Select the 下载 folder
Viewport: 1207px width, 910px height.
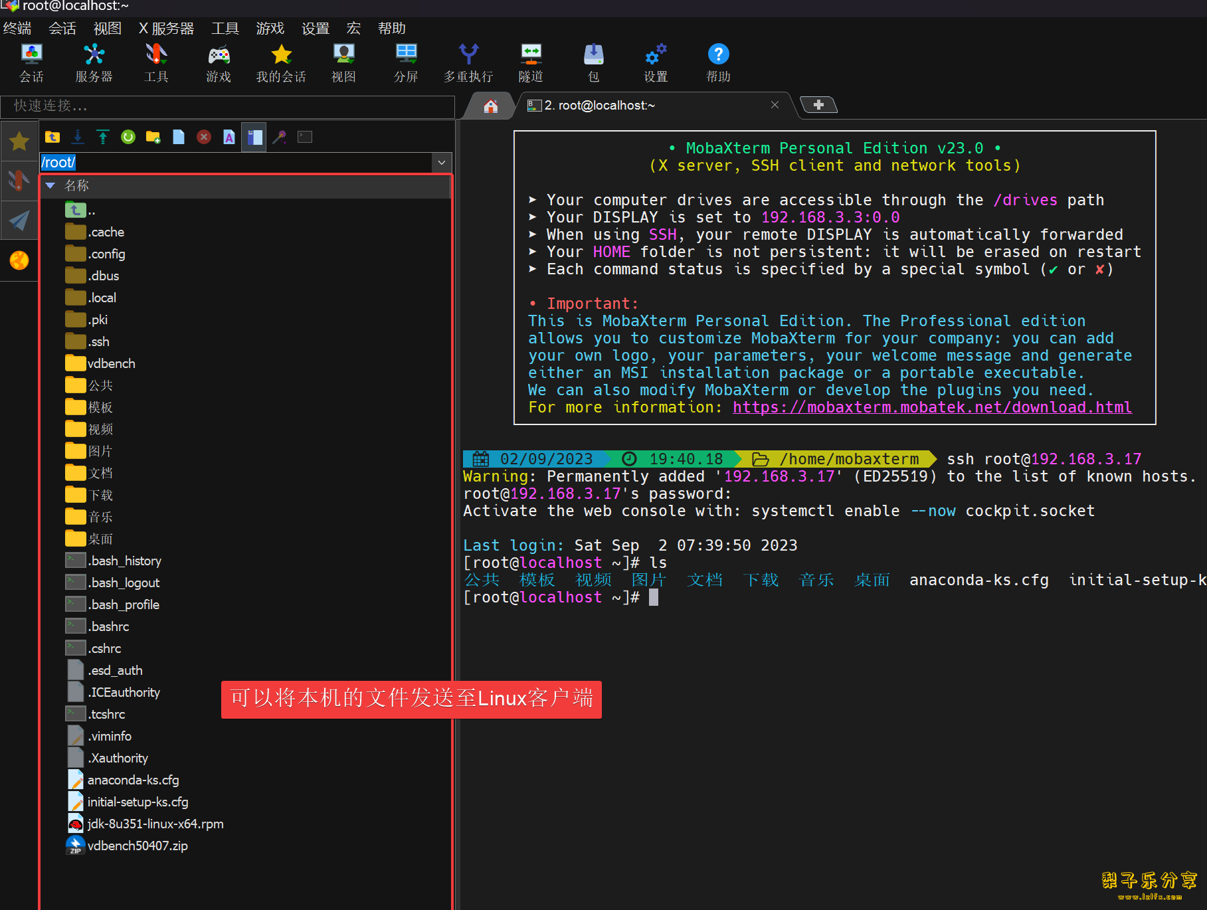coord(89,496)
